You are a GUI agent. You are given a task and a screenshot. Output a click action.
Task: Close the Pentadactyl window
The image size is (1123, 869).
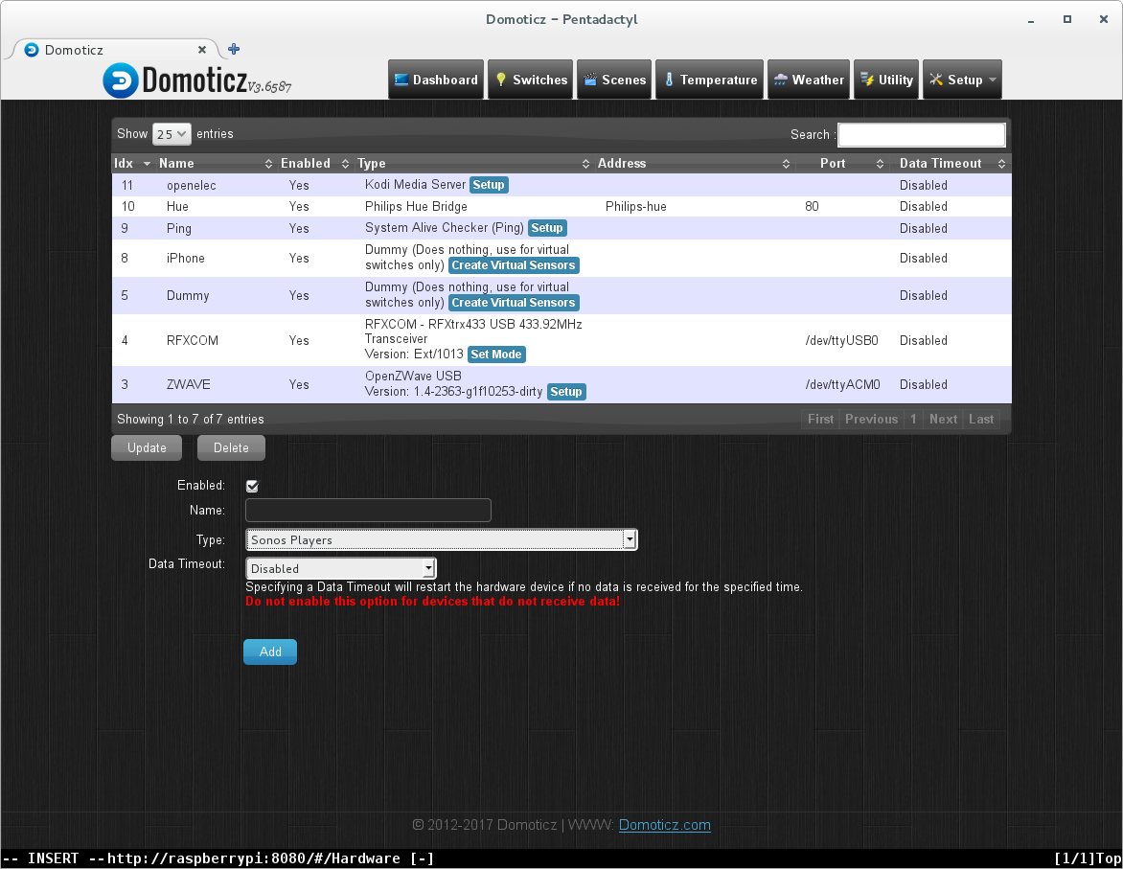pos(1104,19)
